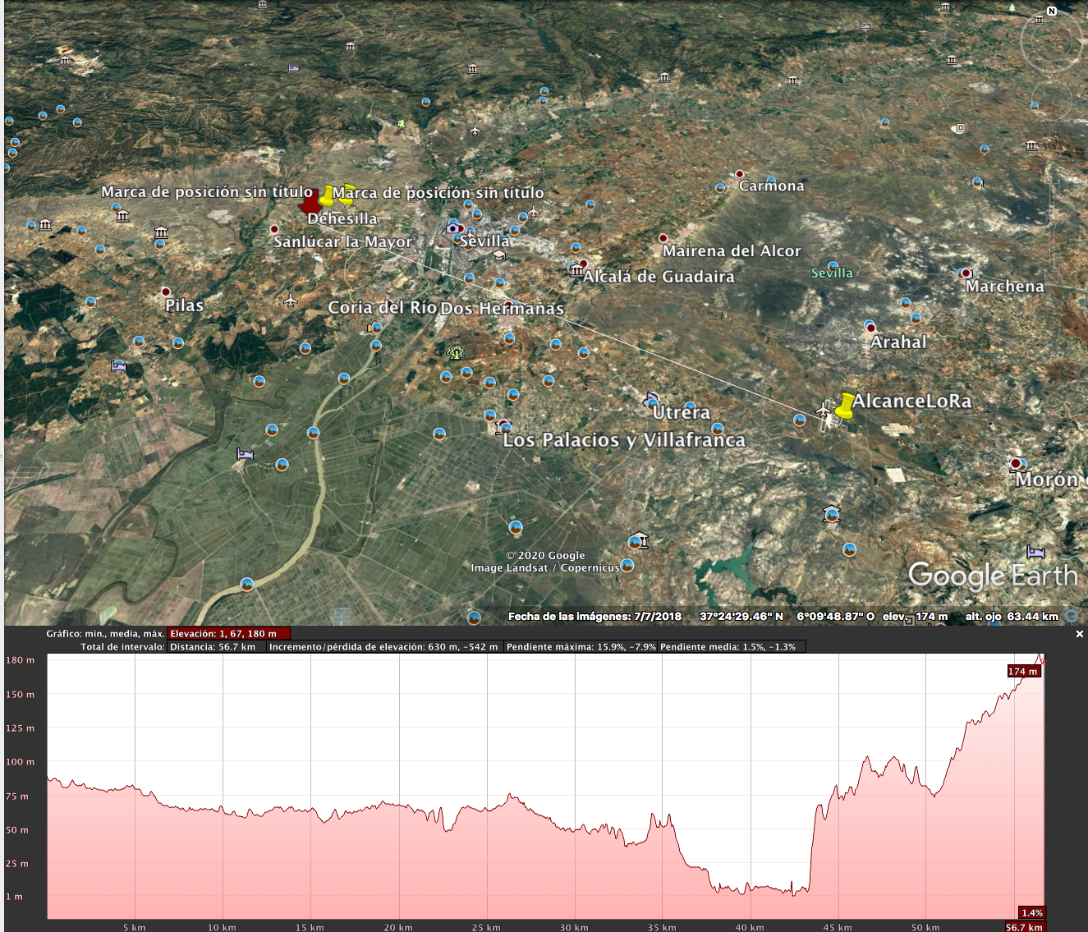
Task: Click the red city dot for Marchena
Action: click(966, 273)
